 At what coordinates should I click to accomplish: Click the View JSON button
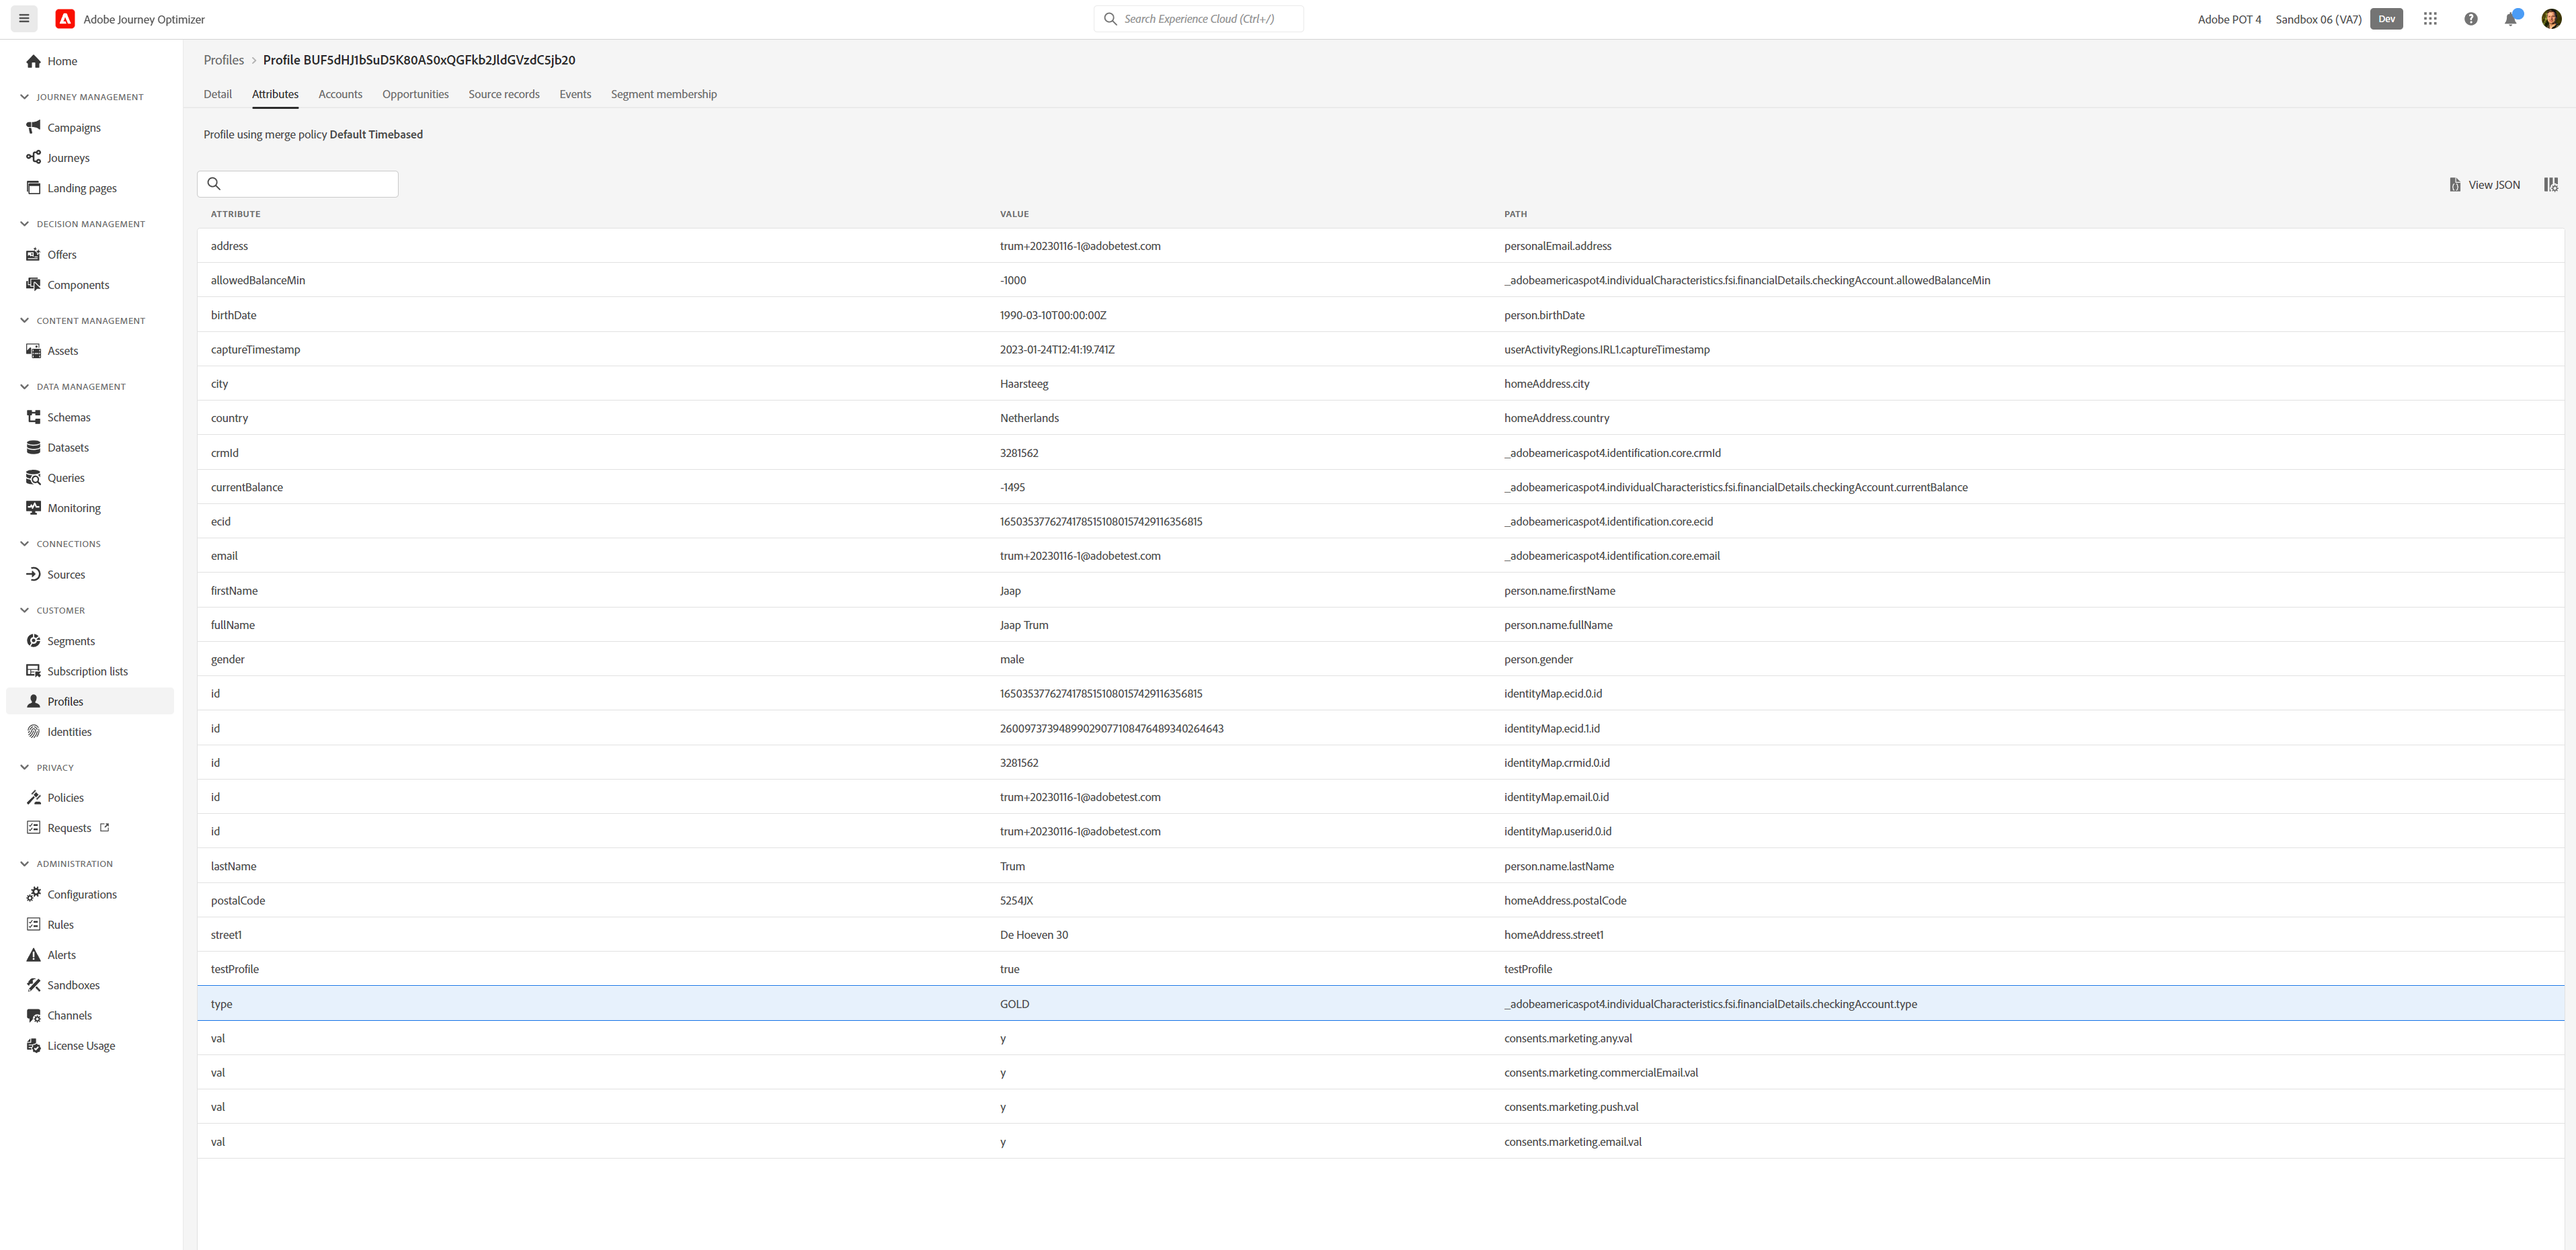pos(2485,185)
